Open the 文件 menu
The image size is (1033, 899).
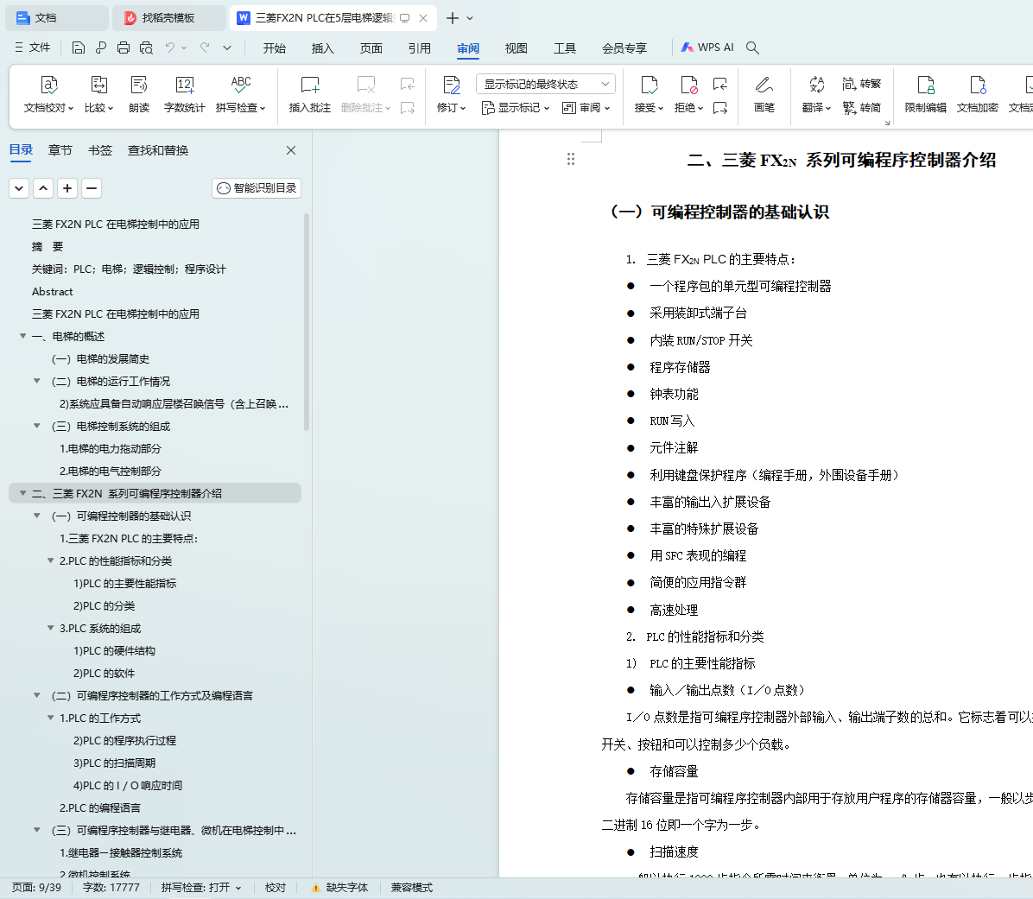coord(33,47)
